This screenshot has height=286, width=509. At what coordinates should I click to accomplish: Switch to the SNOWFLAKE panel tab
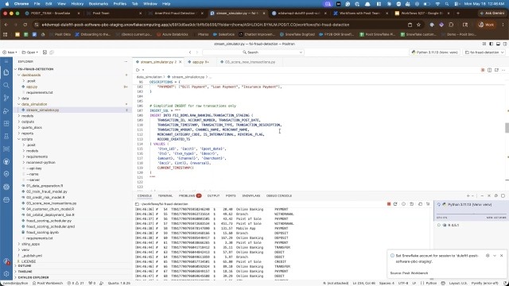coord(251,196)
